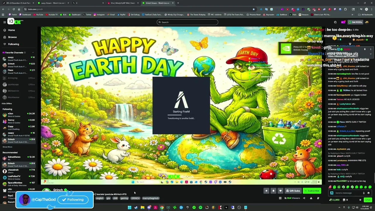Viewport: 375px width, 211px height.
Task: Click the gaming tag
Action: (x=124, y=198)
